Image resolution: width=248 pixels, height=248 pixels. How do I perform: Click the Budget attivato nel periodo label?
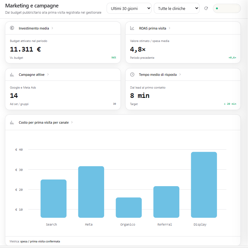29,41
